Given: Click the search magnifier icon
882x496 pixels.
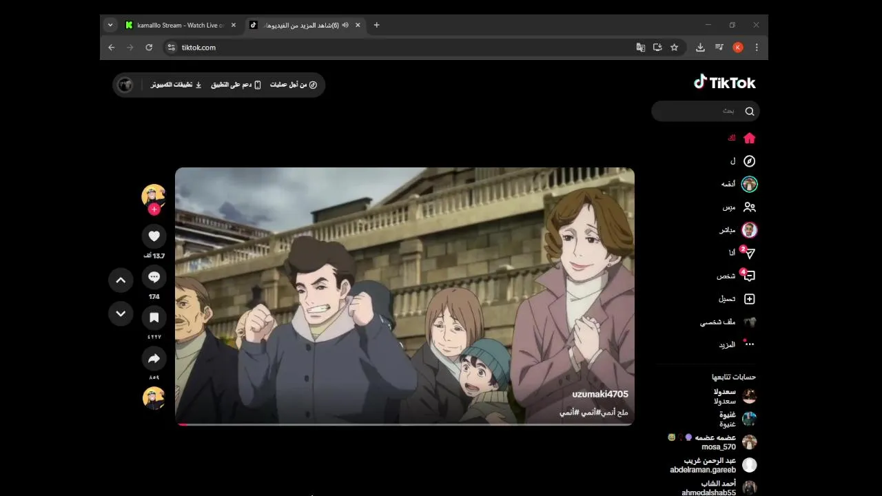Looking at the screenshot, I should pos(750,111).
